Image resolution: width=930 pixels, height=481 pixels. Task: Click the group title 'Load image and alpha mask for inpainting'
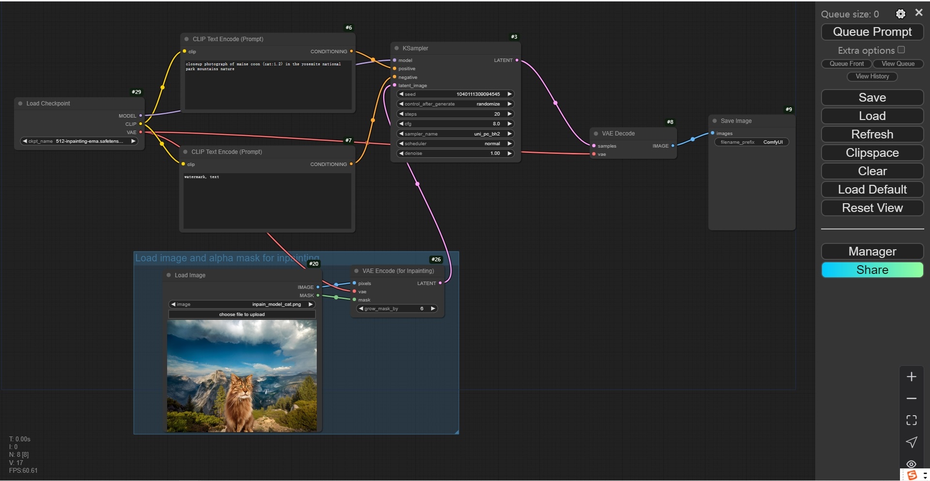click(x=227, y=258)
